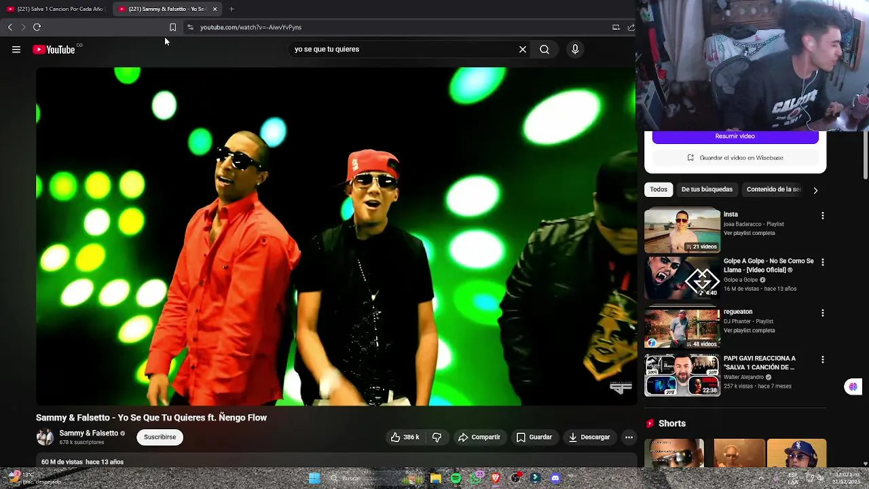Select the 'Todos' filter chip
The height and width of the screenshot is (489, 869).
(659, 189)
